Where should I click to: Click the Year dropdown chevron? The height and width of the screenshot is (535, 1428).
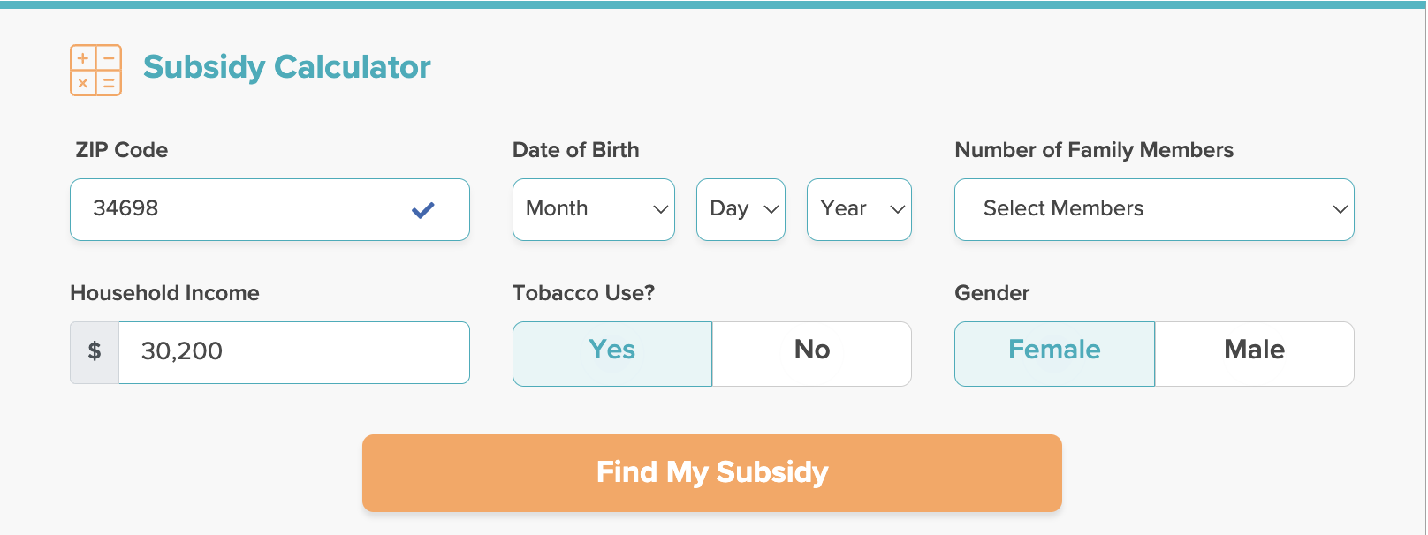pyautogui.click(x=896, y=209)
